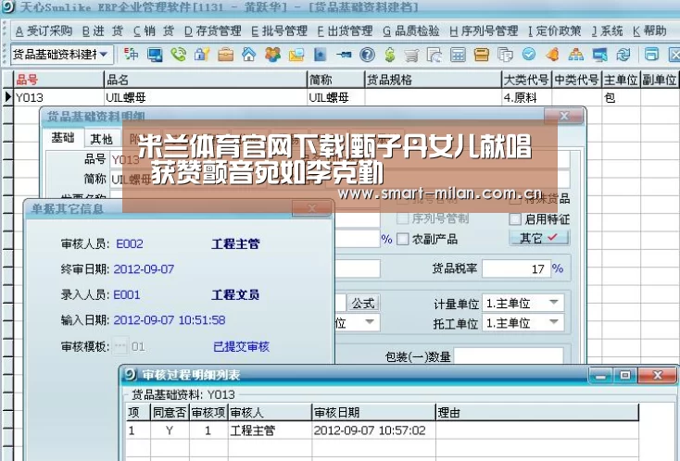The width and height of the screenshot is (680, 461).
Task: Click the calculator icon in toolbar
Action: coord(458,55)
